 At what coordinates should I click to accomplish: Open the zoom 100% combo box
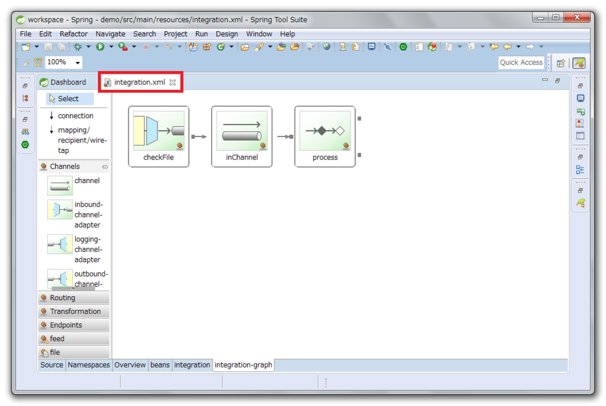coord(64,62)
